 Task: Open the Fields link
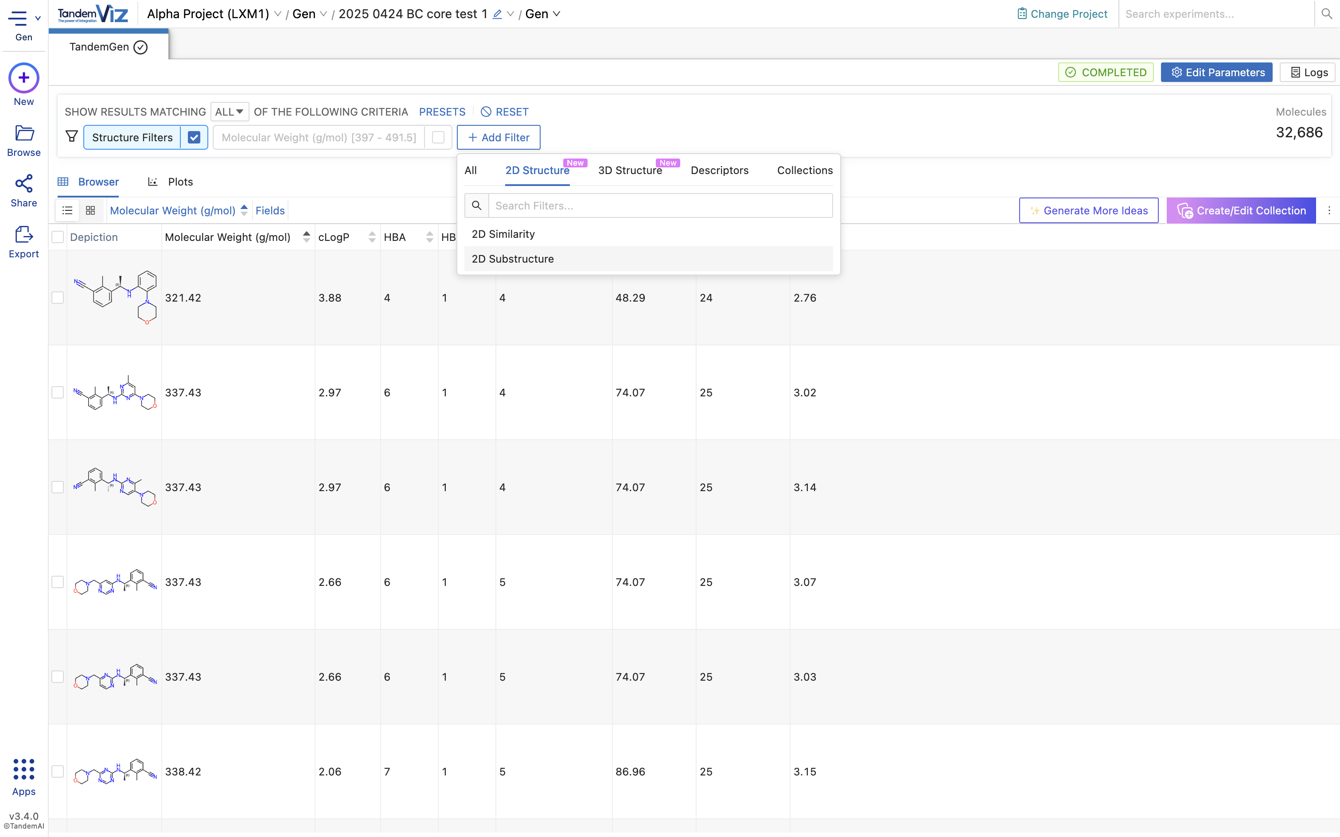pyautogui.click(x=270, y=210)
